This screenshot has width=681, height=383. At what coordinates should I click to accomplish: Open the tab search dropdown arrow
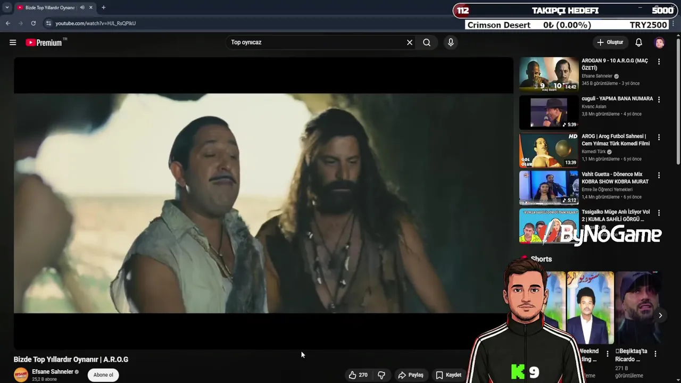point(7,7)
